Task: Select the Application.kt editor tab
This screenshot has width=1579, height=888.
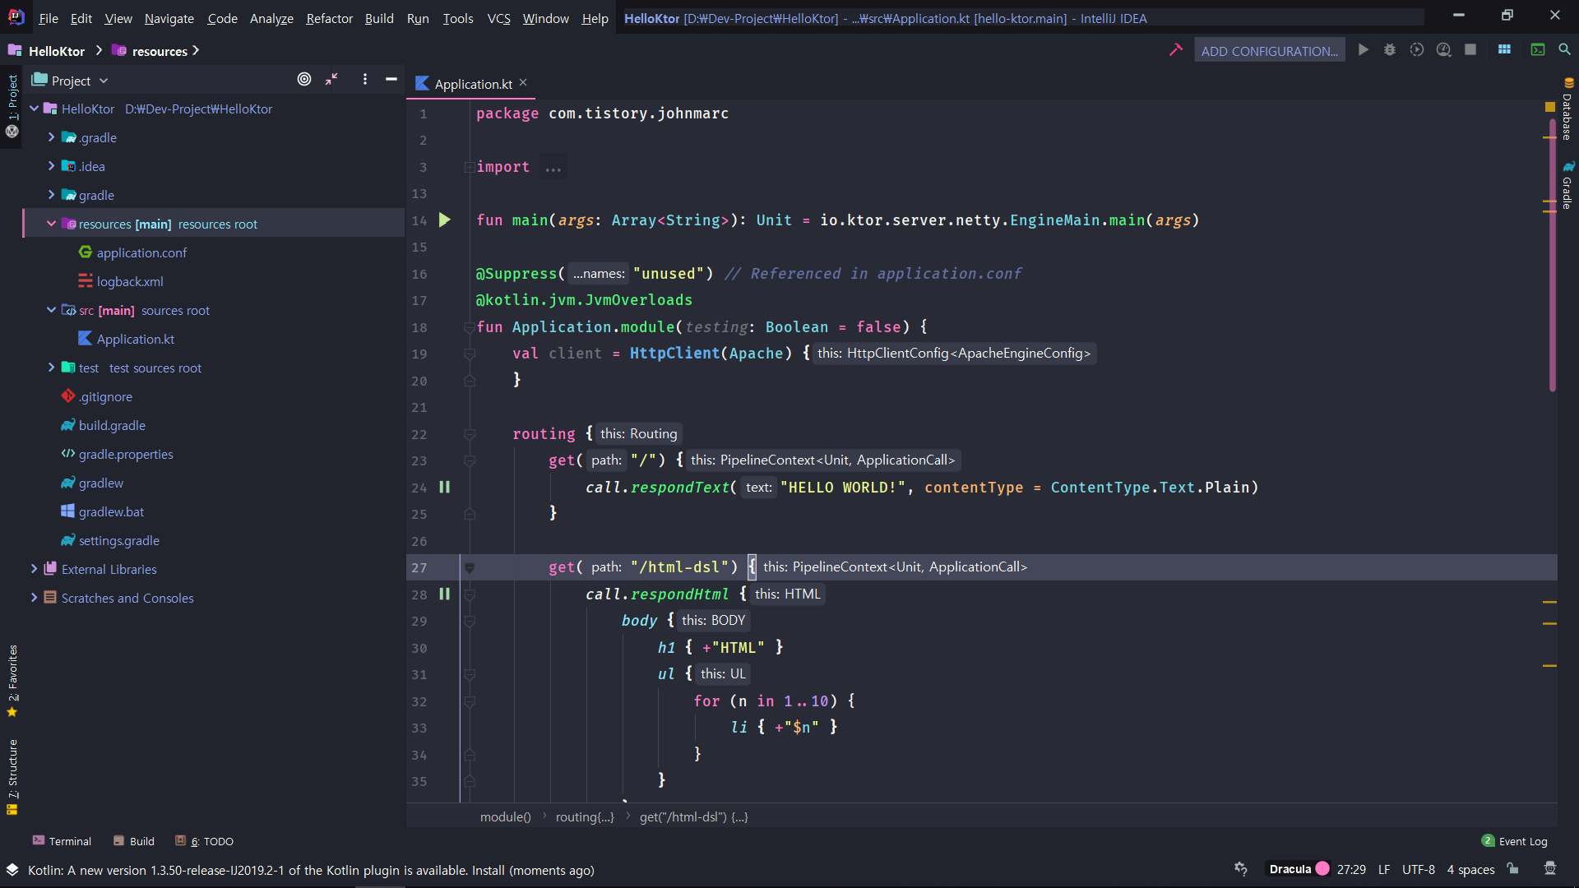Action: tap(472, 84)
